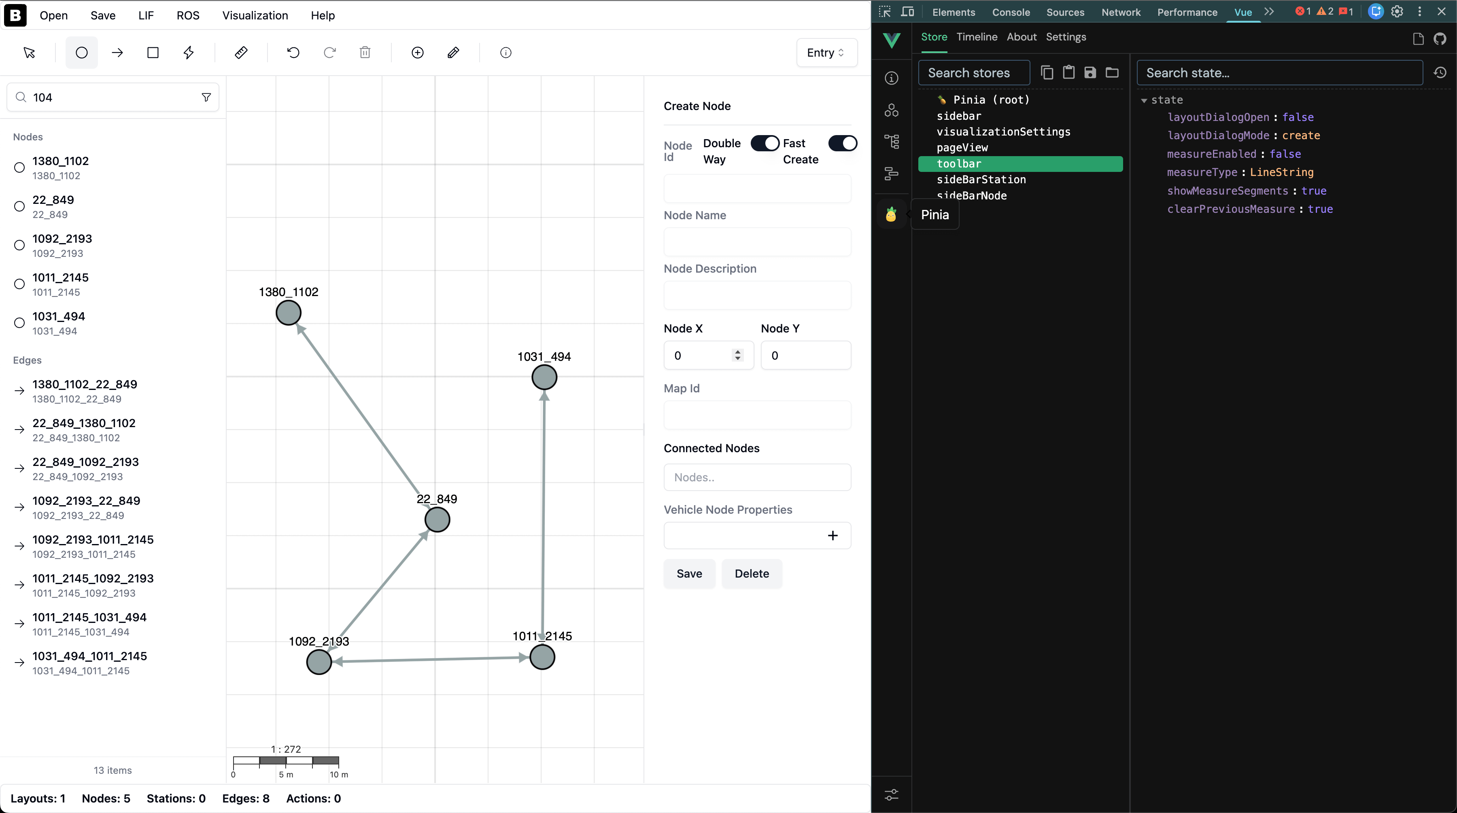Activate the measure ruler tool
Screen dimensions: 1457x813
point(241,53)
